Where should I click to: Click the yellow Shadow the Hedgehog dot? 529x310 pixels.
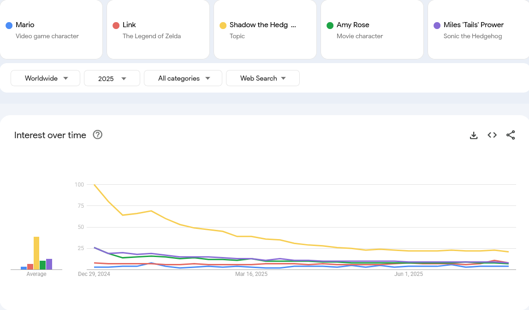(223, 25)
